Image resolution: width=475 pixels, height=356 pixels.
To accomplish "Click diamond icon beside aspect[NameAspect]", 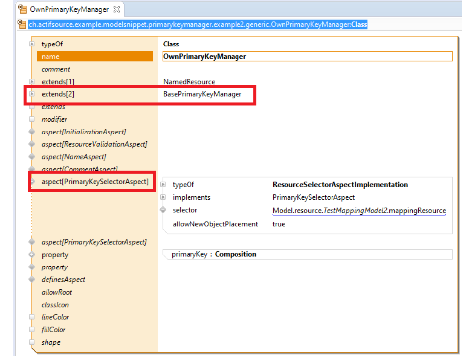I will tap(32, 157).
